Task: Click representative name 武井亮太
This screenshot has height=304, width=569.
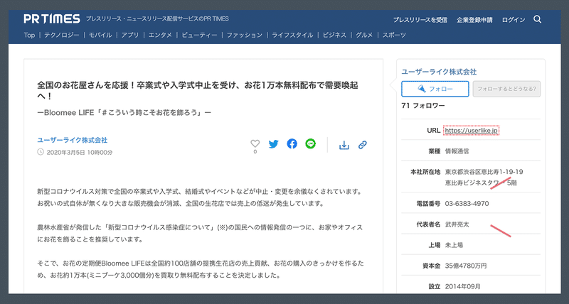Action: coord(457,224)
